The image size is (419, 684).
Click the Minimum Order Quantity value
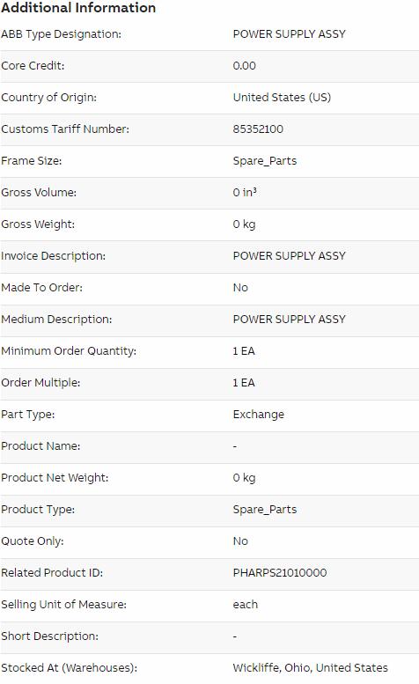pyautogui.click(x=244, y=351)
